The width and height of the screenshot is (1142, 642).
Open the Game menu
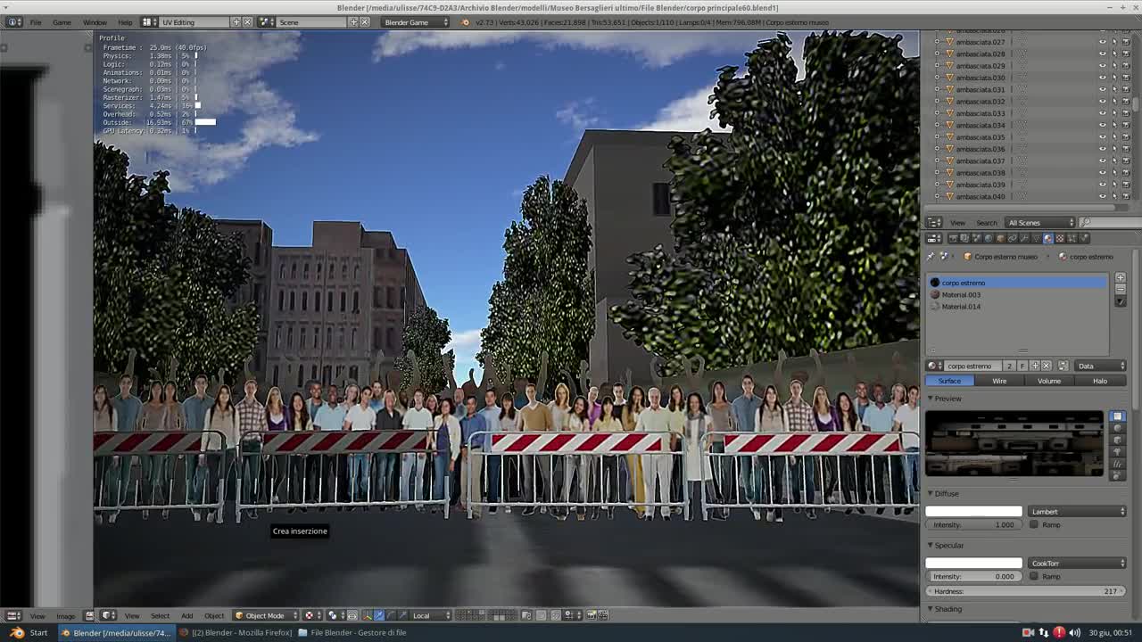(x=62, y=21)
